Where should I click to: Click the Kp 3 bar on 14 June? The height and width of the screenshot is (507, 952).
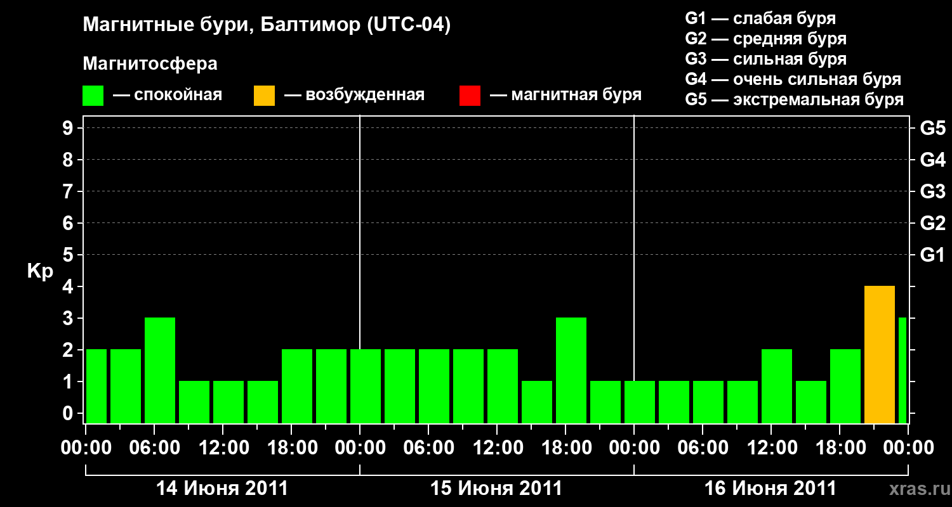point(160,371)
